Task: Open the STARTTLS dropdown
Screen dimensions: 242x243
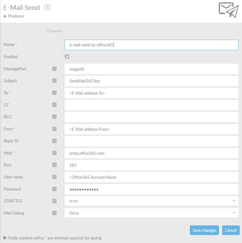Action: (151, 201)
